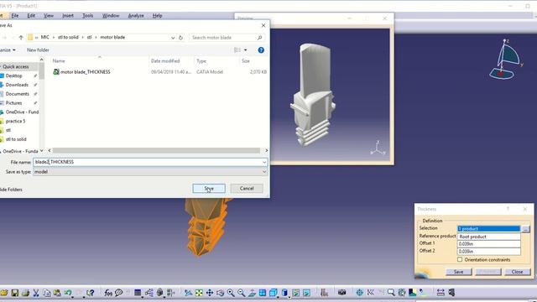Select practica 5 folder in navigation pane
The image size is (537, 302).
click(x=15, y=121)
